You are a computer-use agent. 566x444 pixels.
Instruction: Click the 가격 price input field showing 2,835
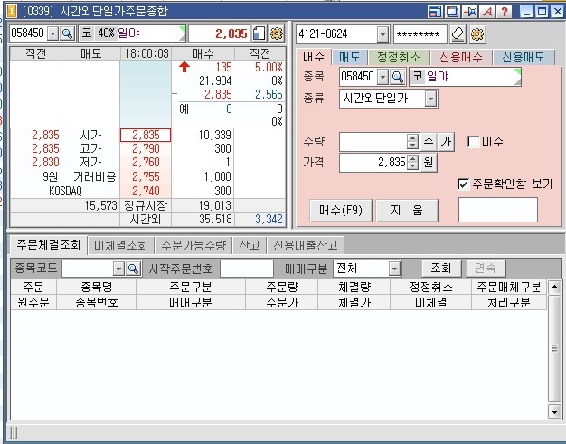373,163
